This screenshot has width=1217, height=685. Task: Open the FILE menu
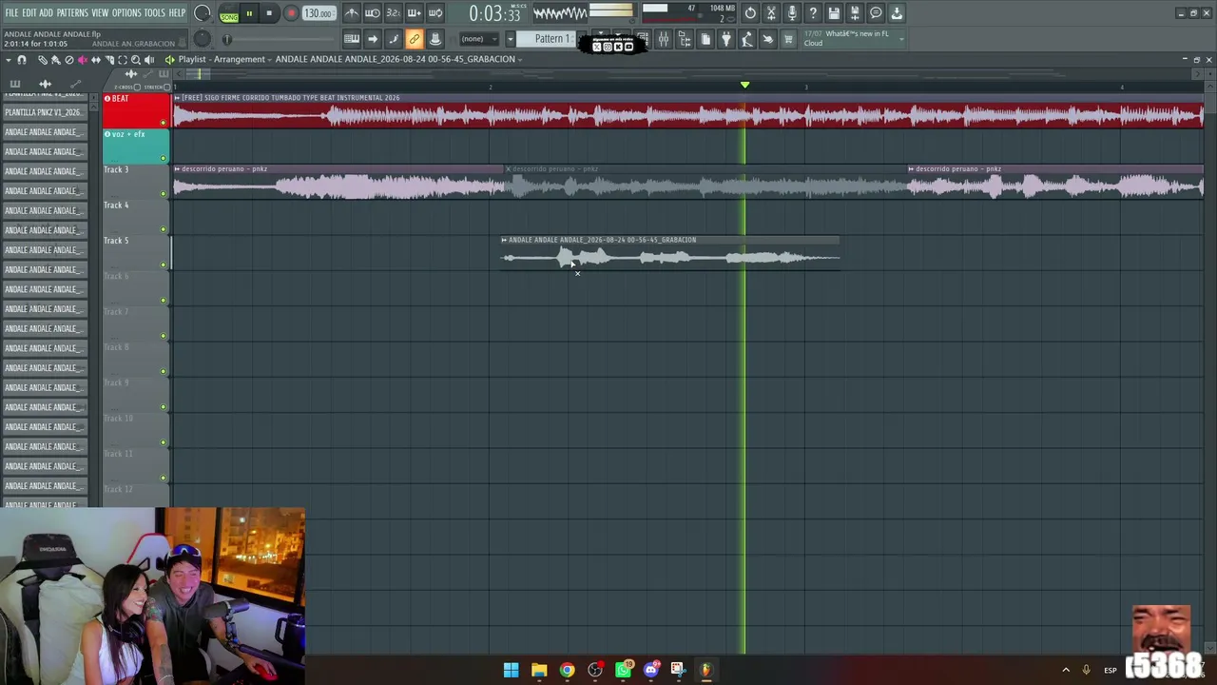pos(11,12)
